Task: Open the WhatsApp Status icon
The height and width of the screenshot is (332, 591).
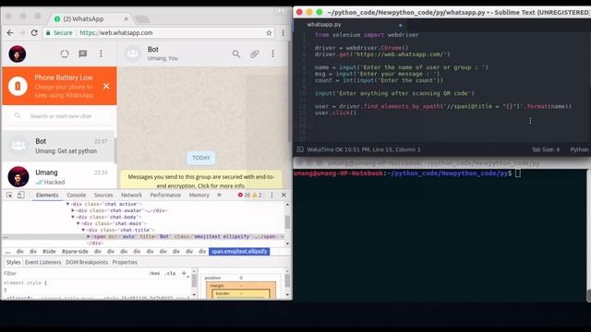Action: [65, 53]
